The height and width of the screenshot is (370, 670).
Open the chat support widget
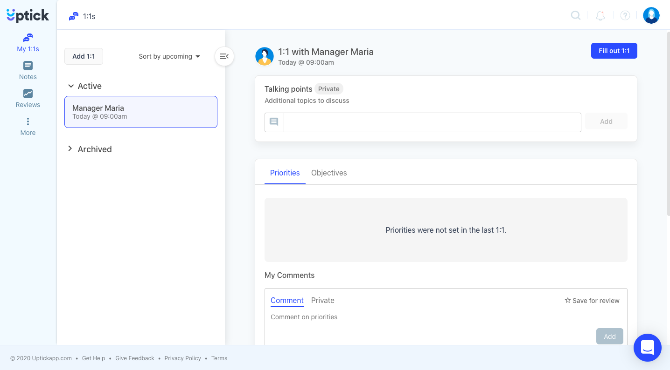click(647, 348)
